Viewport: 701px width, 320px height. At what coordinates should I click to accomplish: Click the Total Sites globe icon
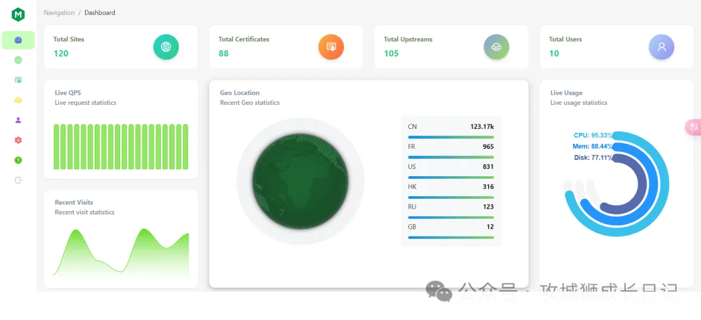166,47
